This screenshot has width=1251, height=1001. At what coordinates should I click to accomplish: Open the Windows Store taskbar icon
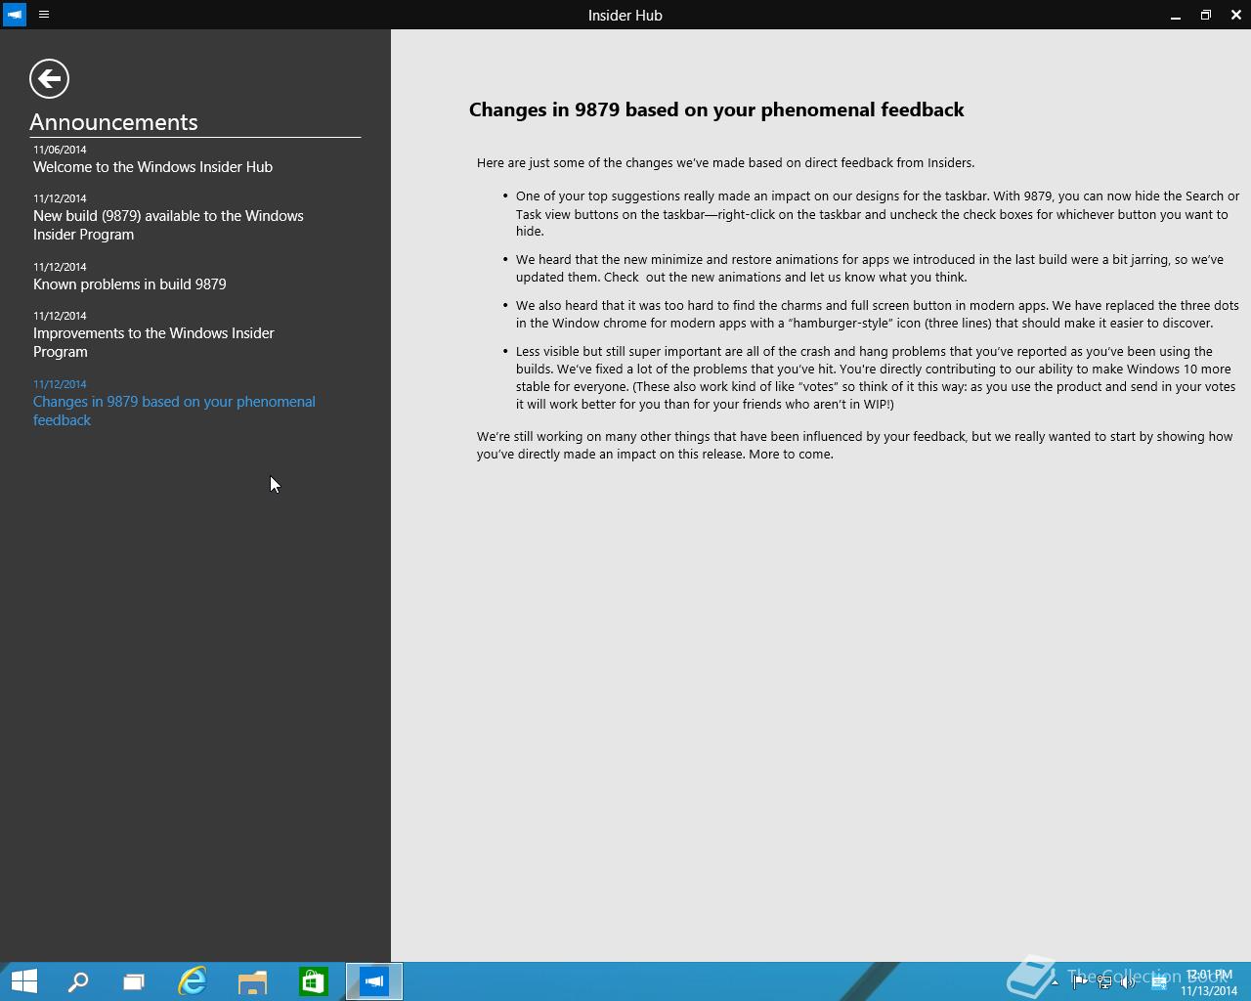pyautogui.click(x=313, y=981)
